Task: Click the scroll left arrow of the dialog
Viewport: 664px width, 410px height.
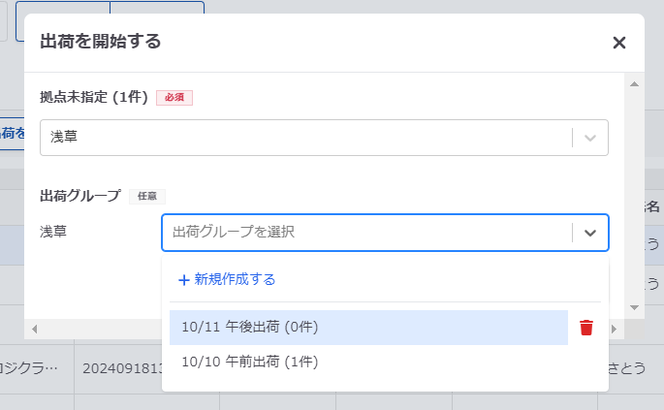Action: click(35, 329)
